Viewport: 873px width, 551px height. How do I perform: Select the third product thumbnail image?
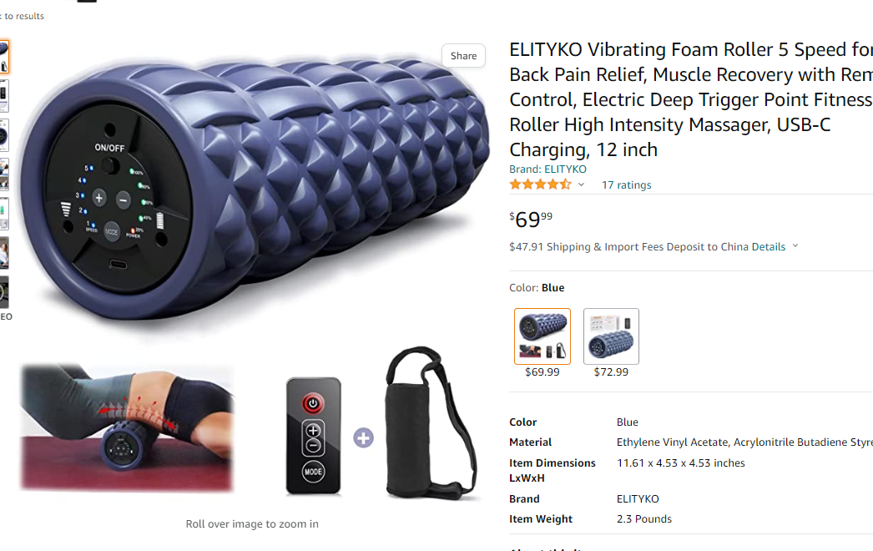coord(4,135)
